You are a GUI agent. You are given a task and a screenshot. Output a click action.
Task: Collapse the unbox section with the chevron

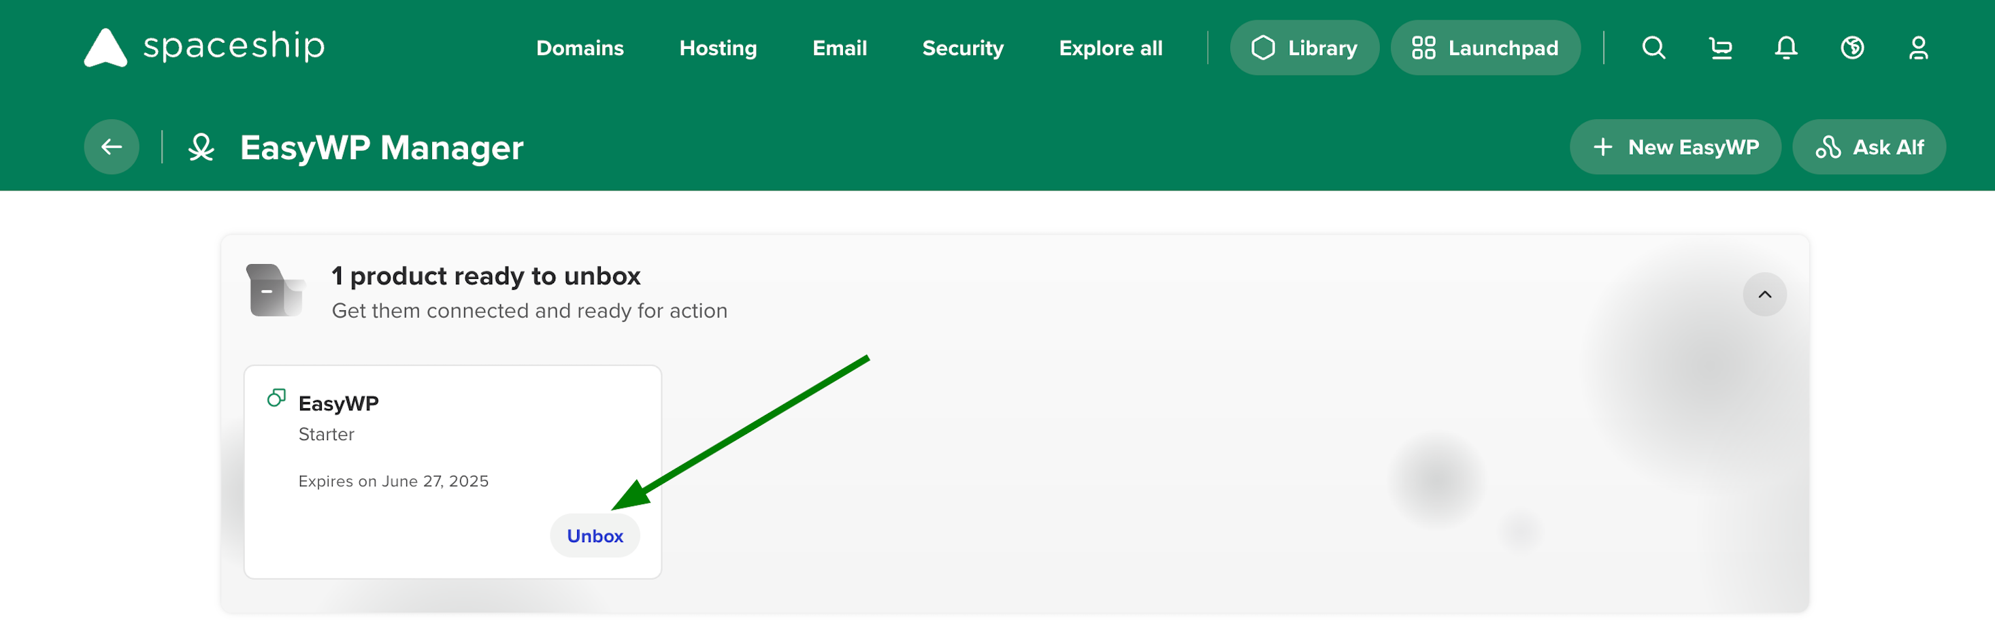tap(1764, 294)
